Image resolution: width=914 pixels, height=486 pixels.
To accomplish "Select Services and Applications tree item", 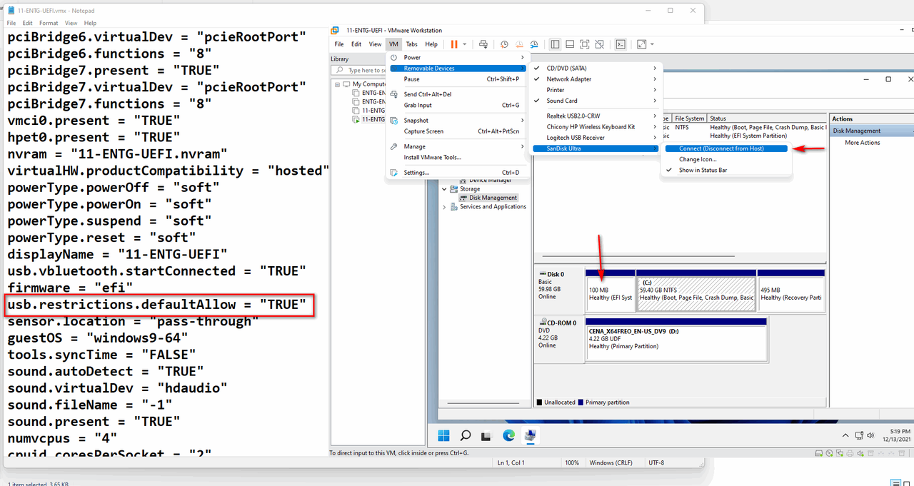I will click(x=493, y=207).
